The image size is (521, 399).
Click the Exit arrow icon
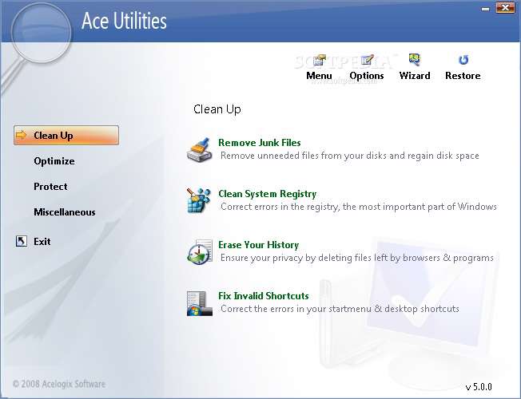click(22, 241)
